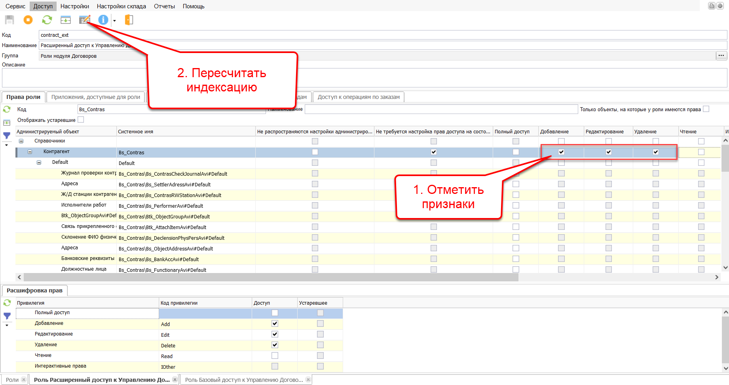Toggle the Отображать устаревшие checkbox
The width and height of the screenshot is (729, 385).
81,119
